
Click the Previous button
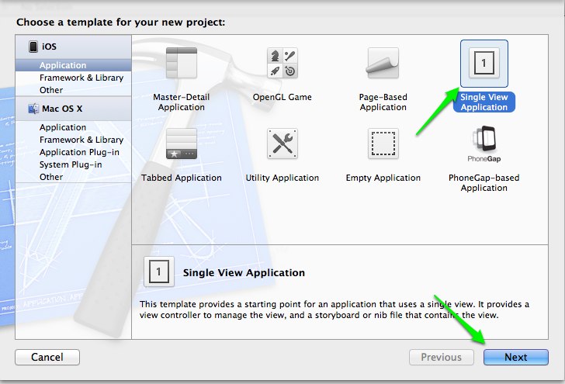[x=442, y=357]
